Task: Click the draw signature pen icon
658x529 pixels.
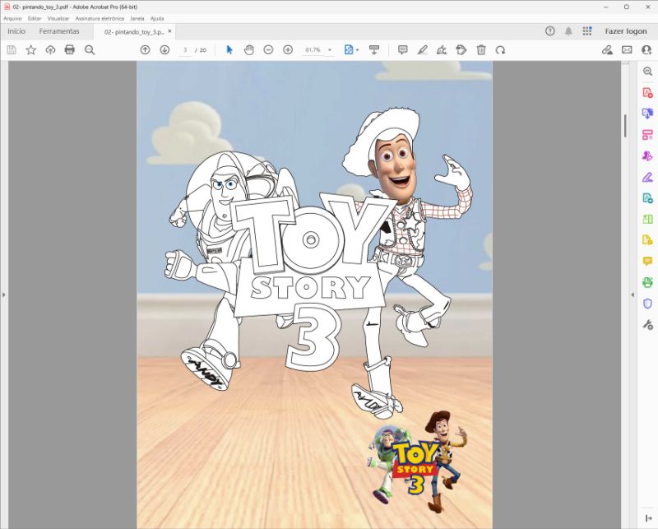Action: (x=442, y=50)
